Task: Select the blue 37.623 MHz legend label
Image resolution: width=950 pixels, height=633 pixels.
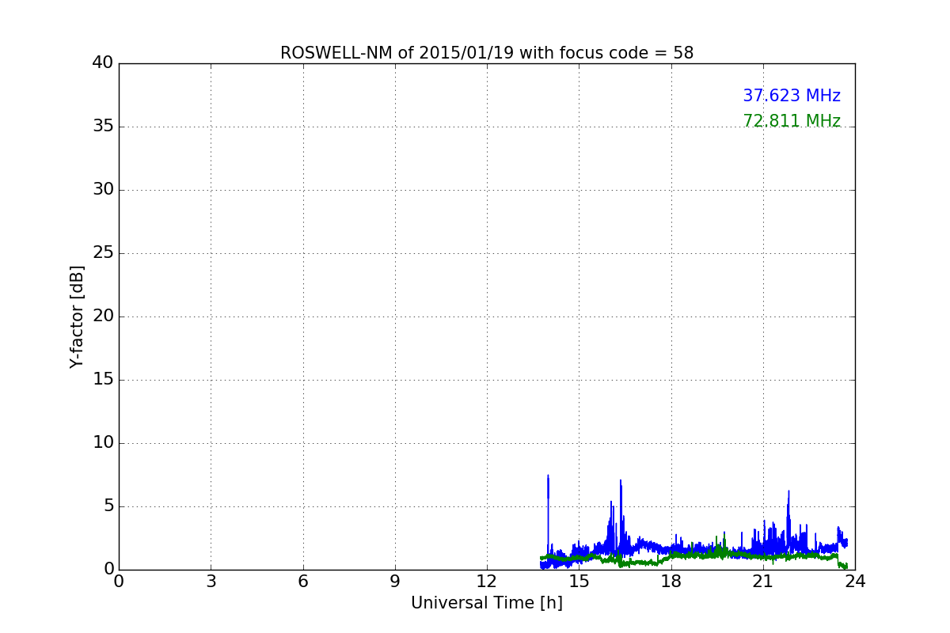Action: (792, 96)
